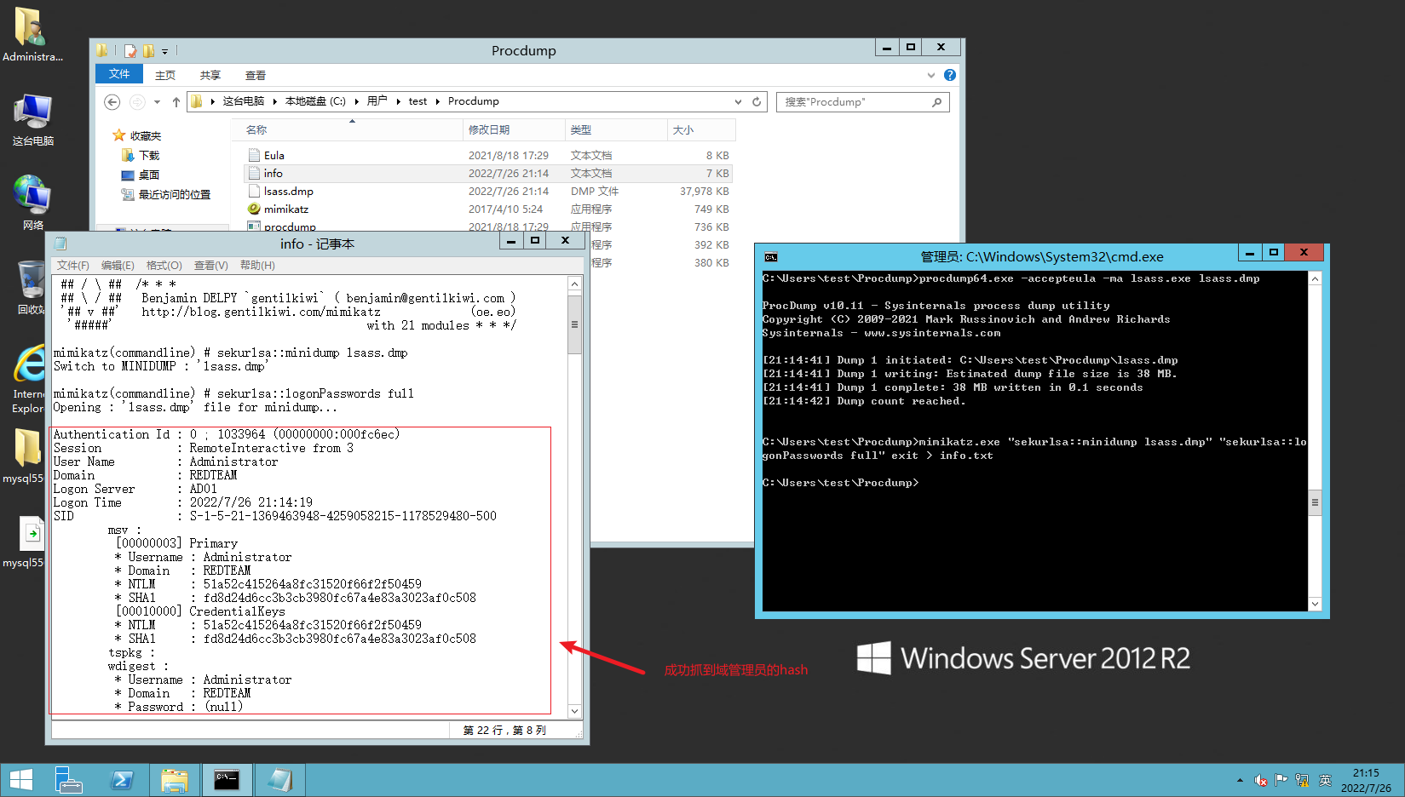
Task: Click the New Folder icon in quick access toolbar
Action: (148, 51)
